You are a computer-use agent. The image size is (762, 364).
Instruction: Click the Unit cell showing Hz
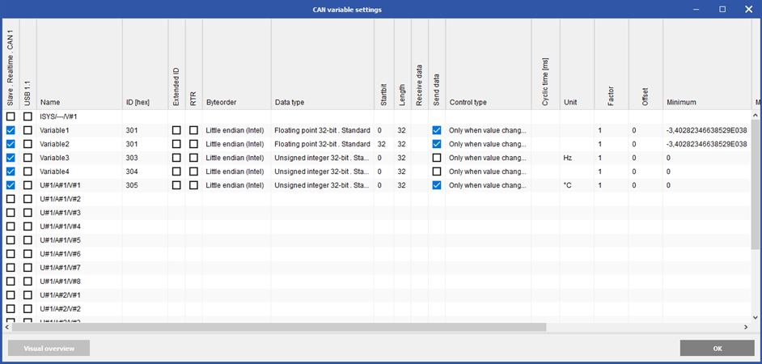click(x=569, y=158)
